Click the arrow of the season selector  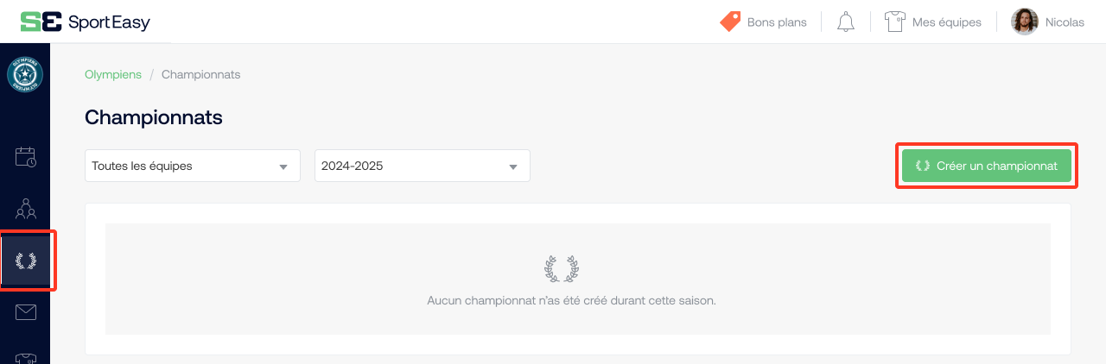513,166
